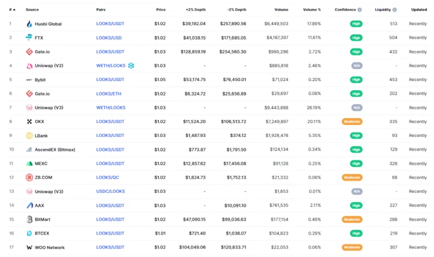Click the ZB.COM red logo
The width and height of the screenshot is (434, 257).
coord(29,178)
